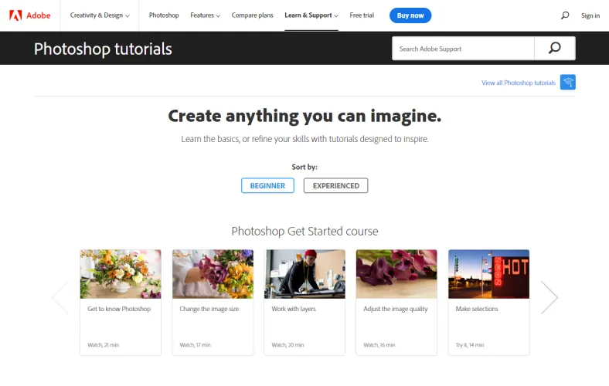
Task: Click the Adobe Support search submit icon
Action: pyautogui.click(x=554, y=49)
